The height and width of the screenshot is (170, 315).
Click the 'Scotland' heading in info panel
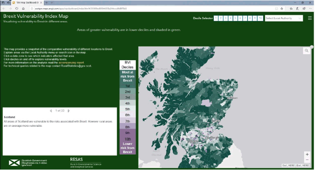pos(10,117)
